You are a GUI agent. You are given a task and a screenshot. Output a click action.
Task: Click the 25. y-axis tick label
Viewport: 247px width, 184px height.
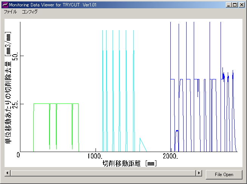(x=16, y=104)
